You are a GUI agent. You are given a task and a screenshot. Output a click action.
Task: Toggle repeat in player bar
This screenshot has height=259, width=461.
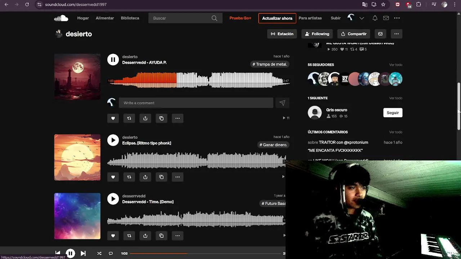[x=111, y=253]
